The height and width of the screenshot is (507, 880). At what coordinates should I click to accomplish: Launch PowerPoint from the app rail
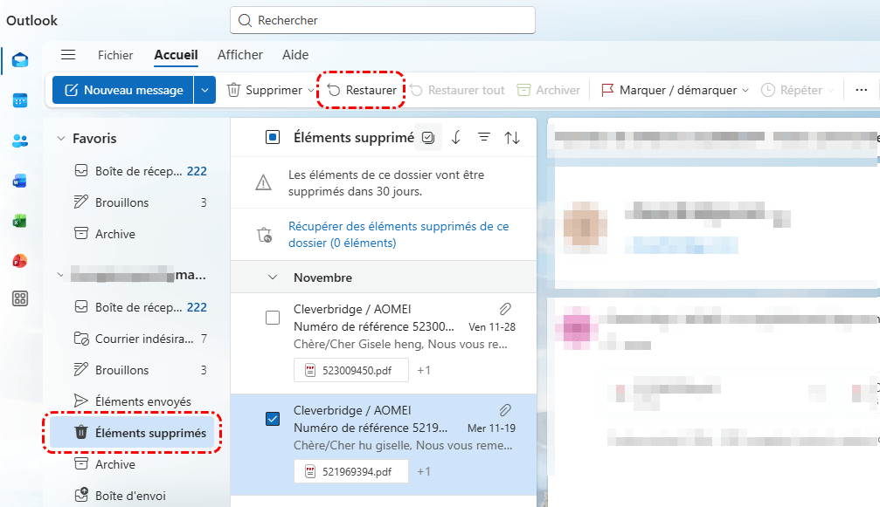(x=19, y=260)
